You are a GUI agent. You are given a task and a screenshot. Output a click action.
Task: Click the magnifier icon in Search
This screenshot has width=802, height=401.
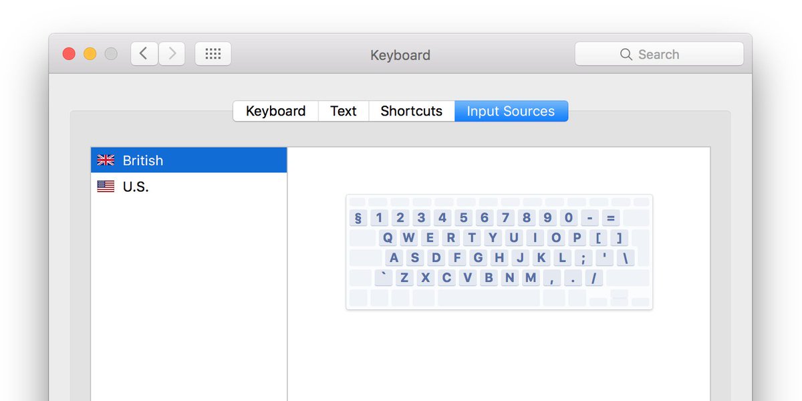[x=626, y=54]
